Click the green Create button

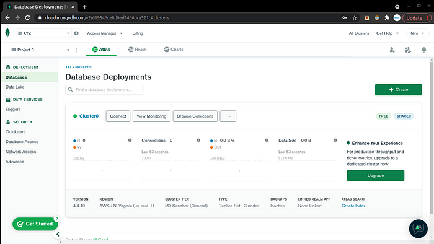(398, 90)
